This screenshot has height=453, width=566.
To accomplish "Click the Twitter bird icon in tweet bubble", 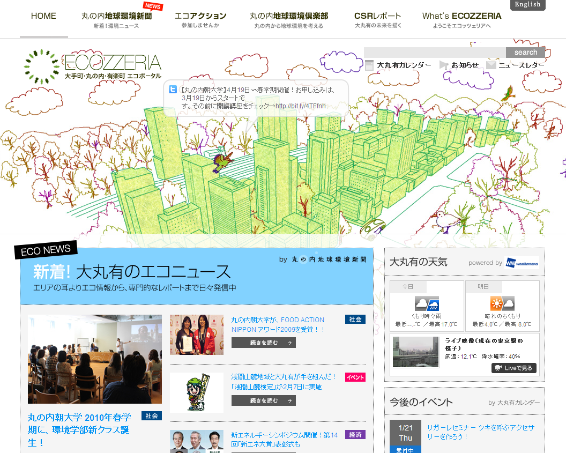I will [x=173, y=90].
